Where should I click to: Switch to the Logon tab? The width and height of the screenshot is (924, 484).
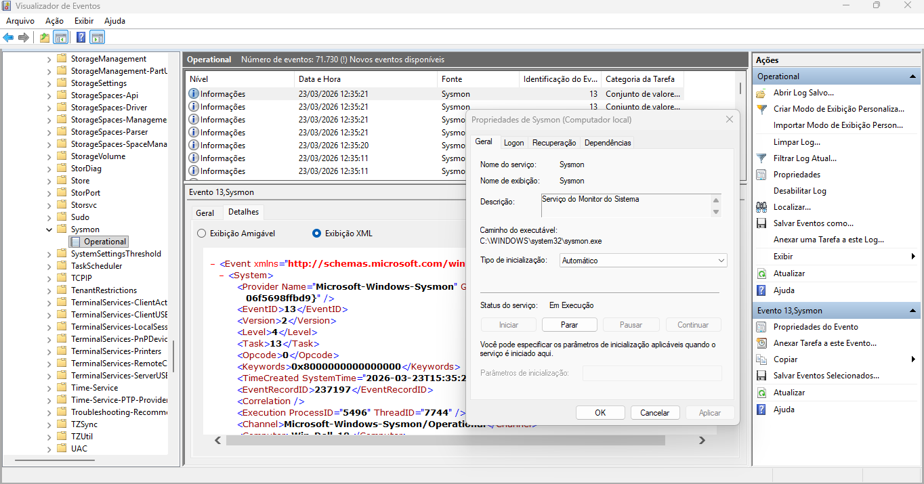click(513, 142)
